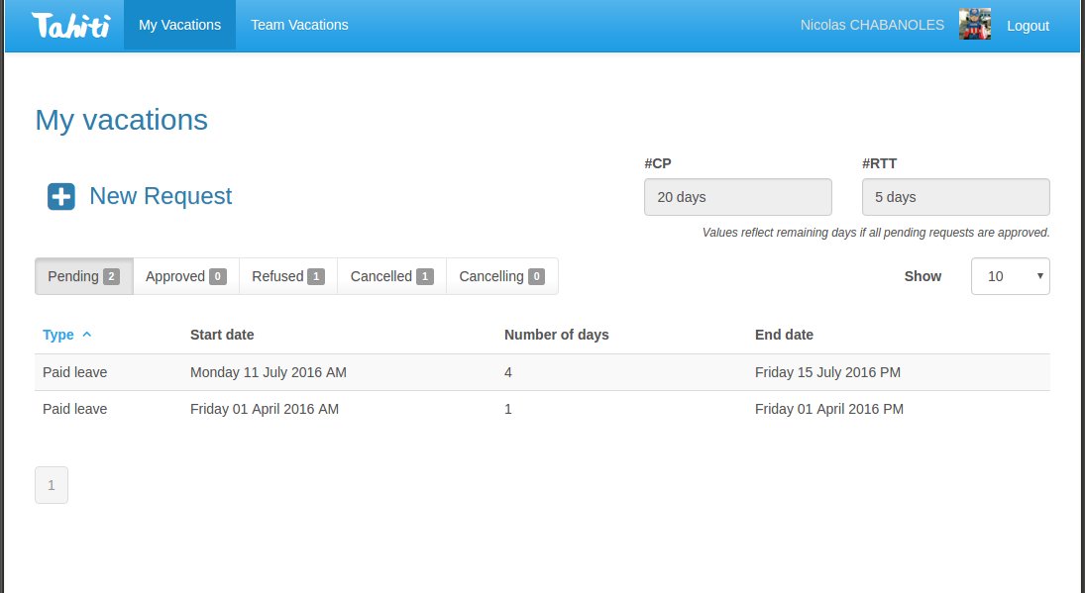Image resolution: width=1085 pixels, height=593 pixels.
Task: Select page 1 in pagination
Action: pos(52,485)
